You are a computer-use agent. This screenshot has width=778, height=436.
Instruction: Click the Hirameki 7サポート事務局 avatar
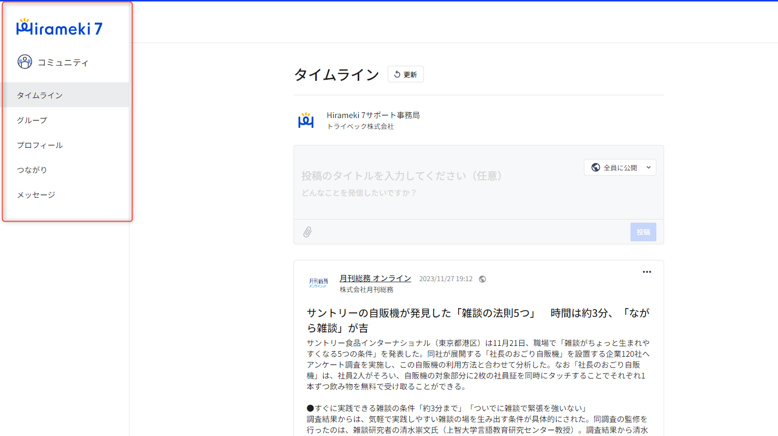click(306, 120)
